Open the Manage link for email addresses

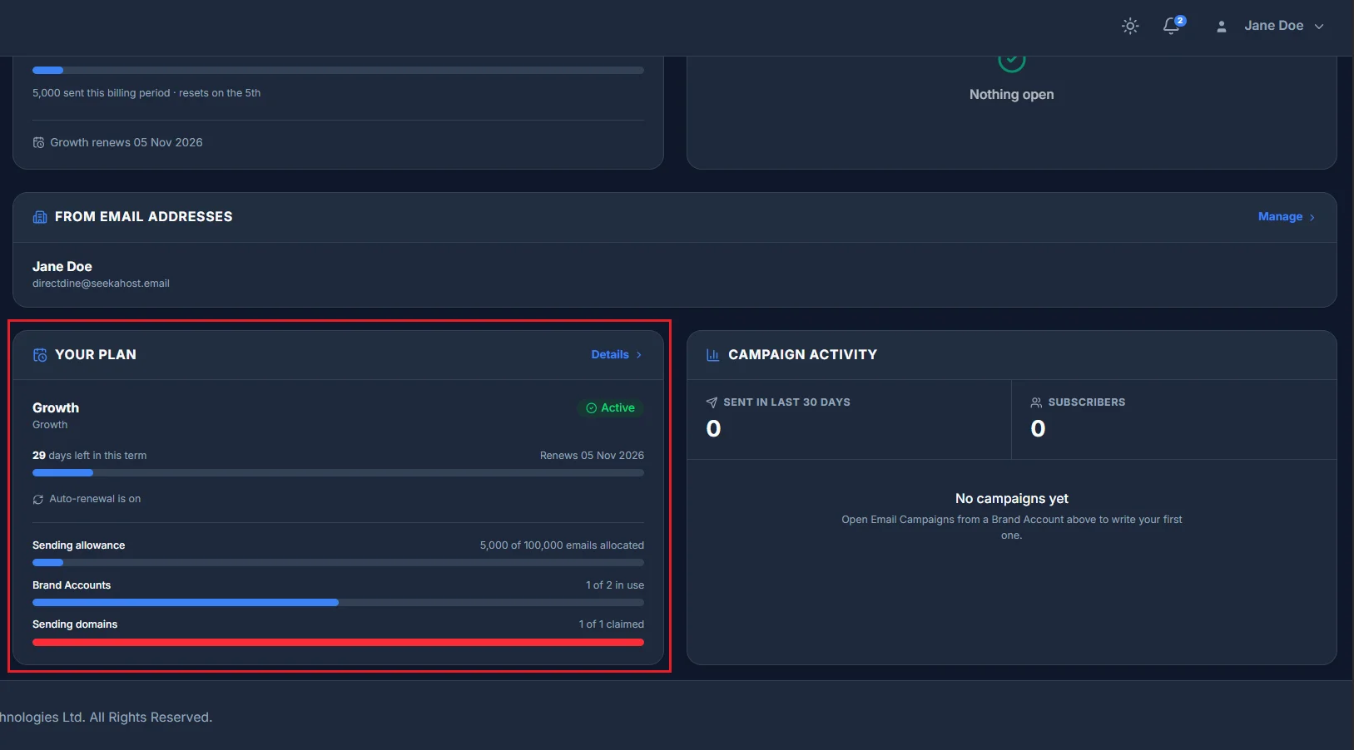coord(1280,216)
